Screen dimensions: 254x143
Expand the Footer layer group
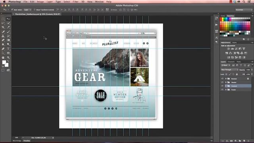pyautogui.click(x=226, y=90)
